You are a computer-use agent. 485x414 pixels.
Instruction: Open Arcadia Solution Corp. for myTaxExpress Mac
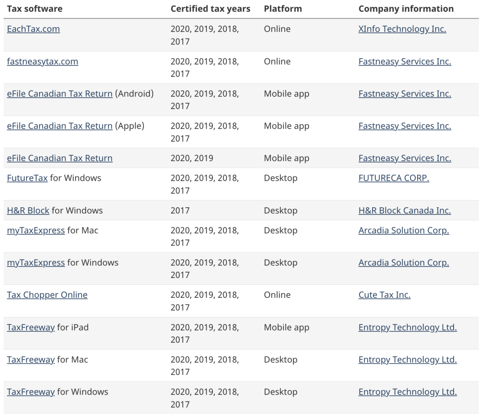click(x=403, y=230)
